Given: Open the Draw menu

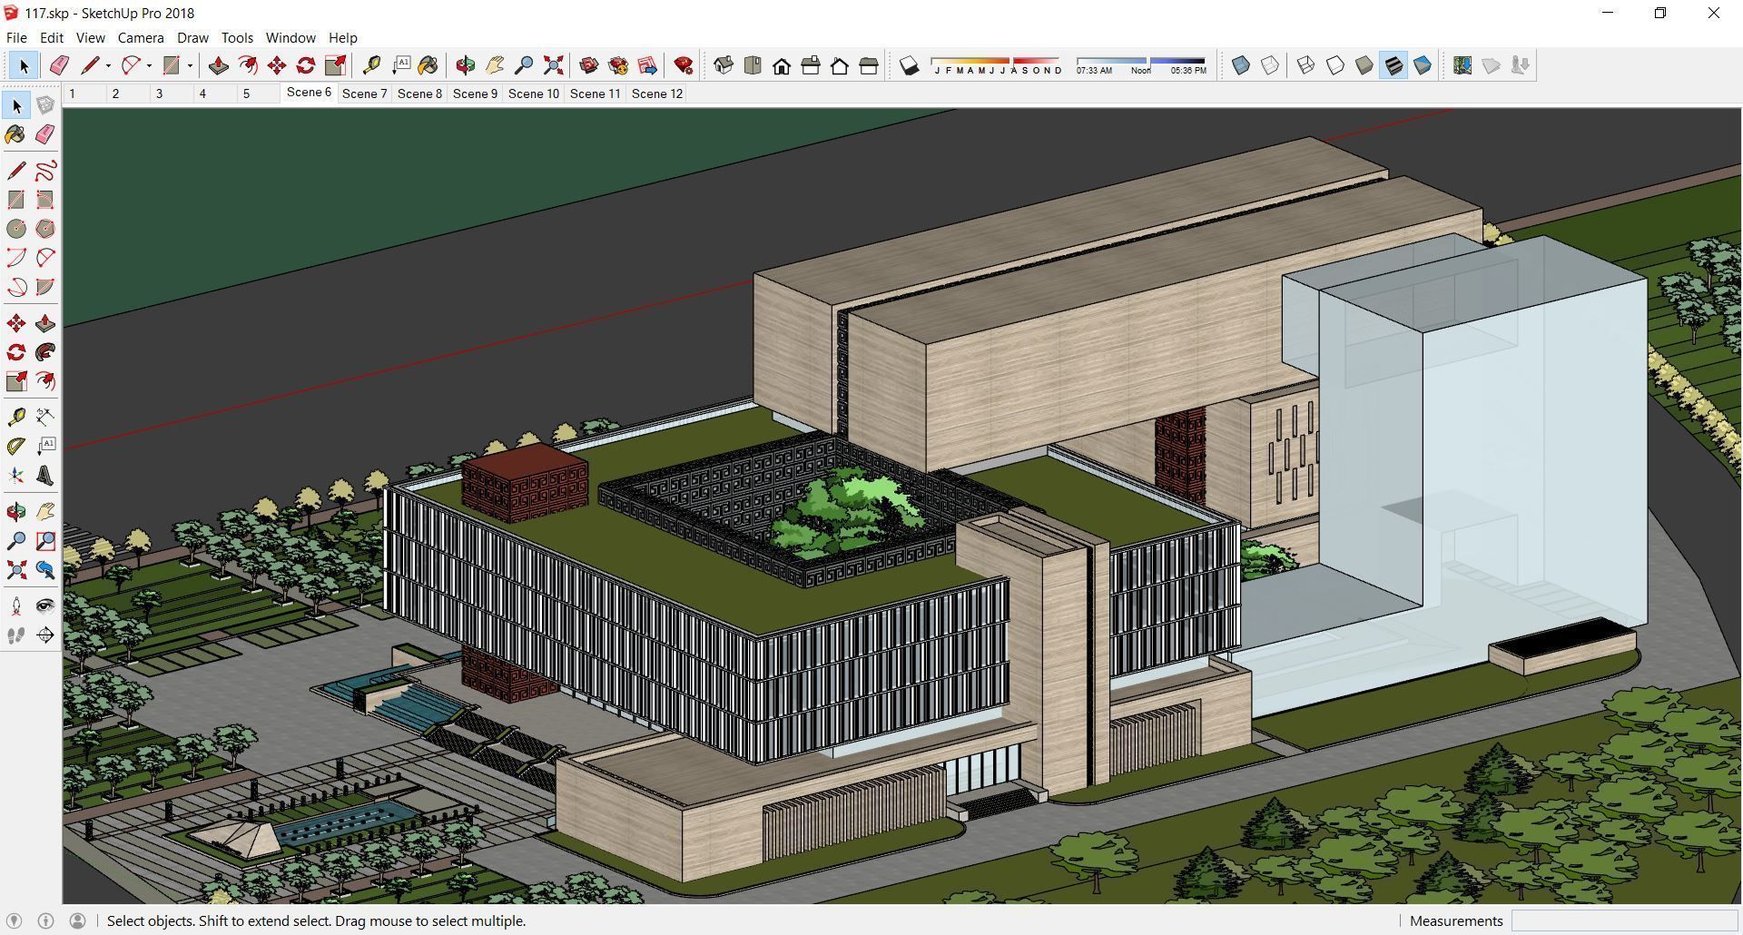Looking at the screenshot, I should pyautogui.click(x=192, y=38).
